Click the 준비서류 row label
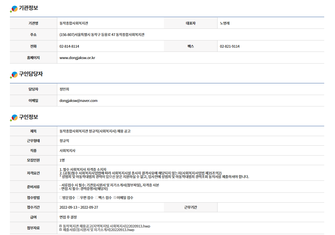 33,187
